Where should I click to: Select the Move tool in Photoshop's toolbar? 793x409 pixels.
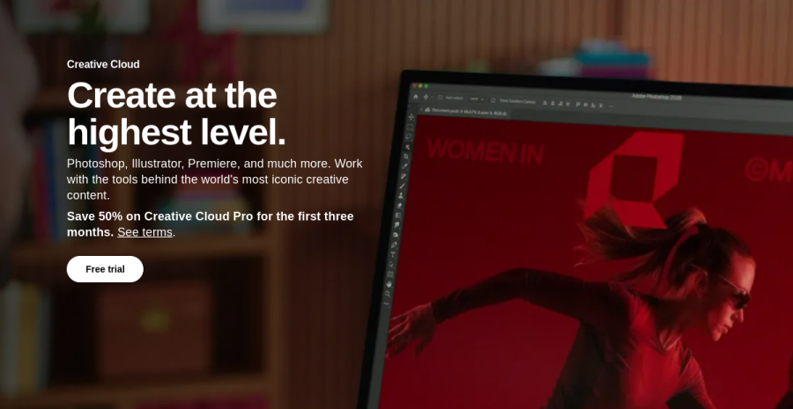411,117
